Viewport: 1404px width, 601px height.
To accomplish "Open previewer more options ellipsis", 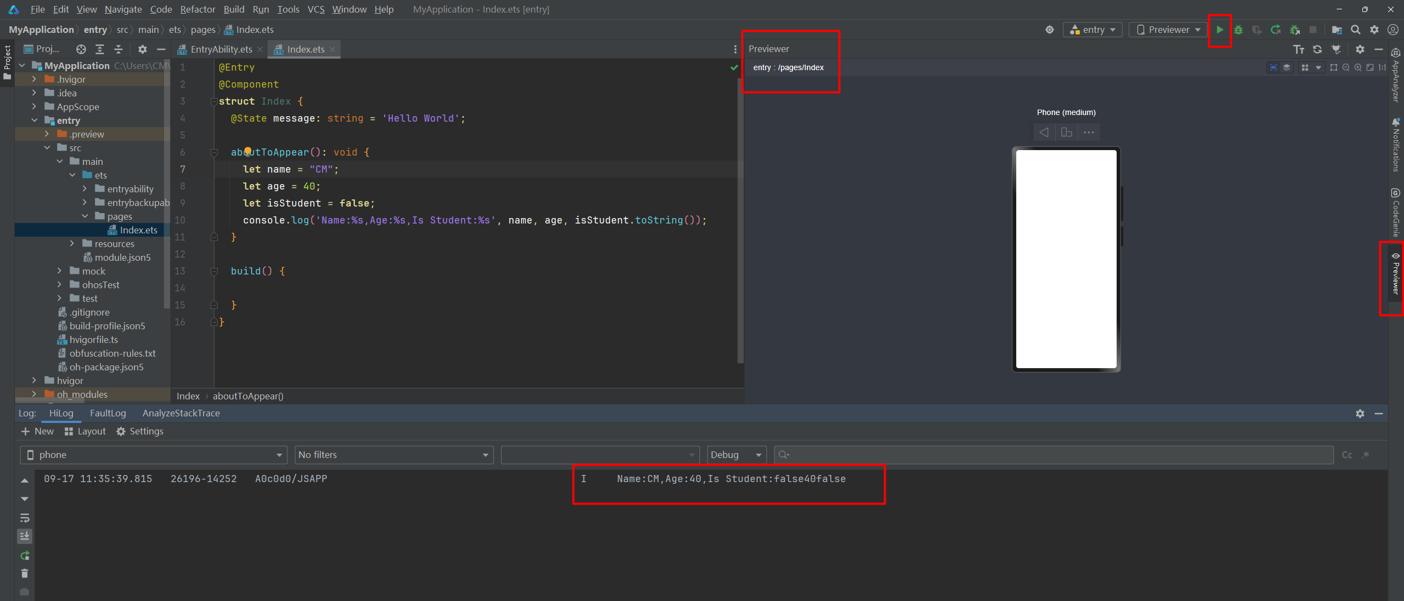I will 1089,133.
